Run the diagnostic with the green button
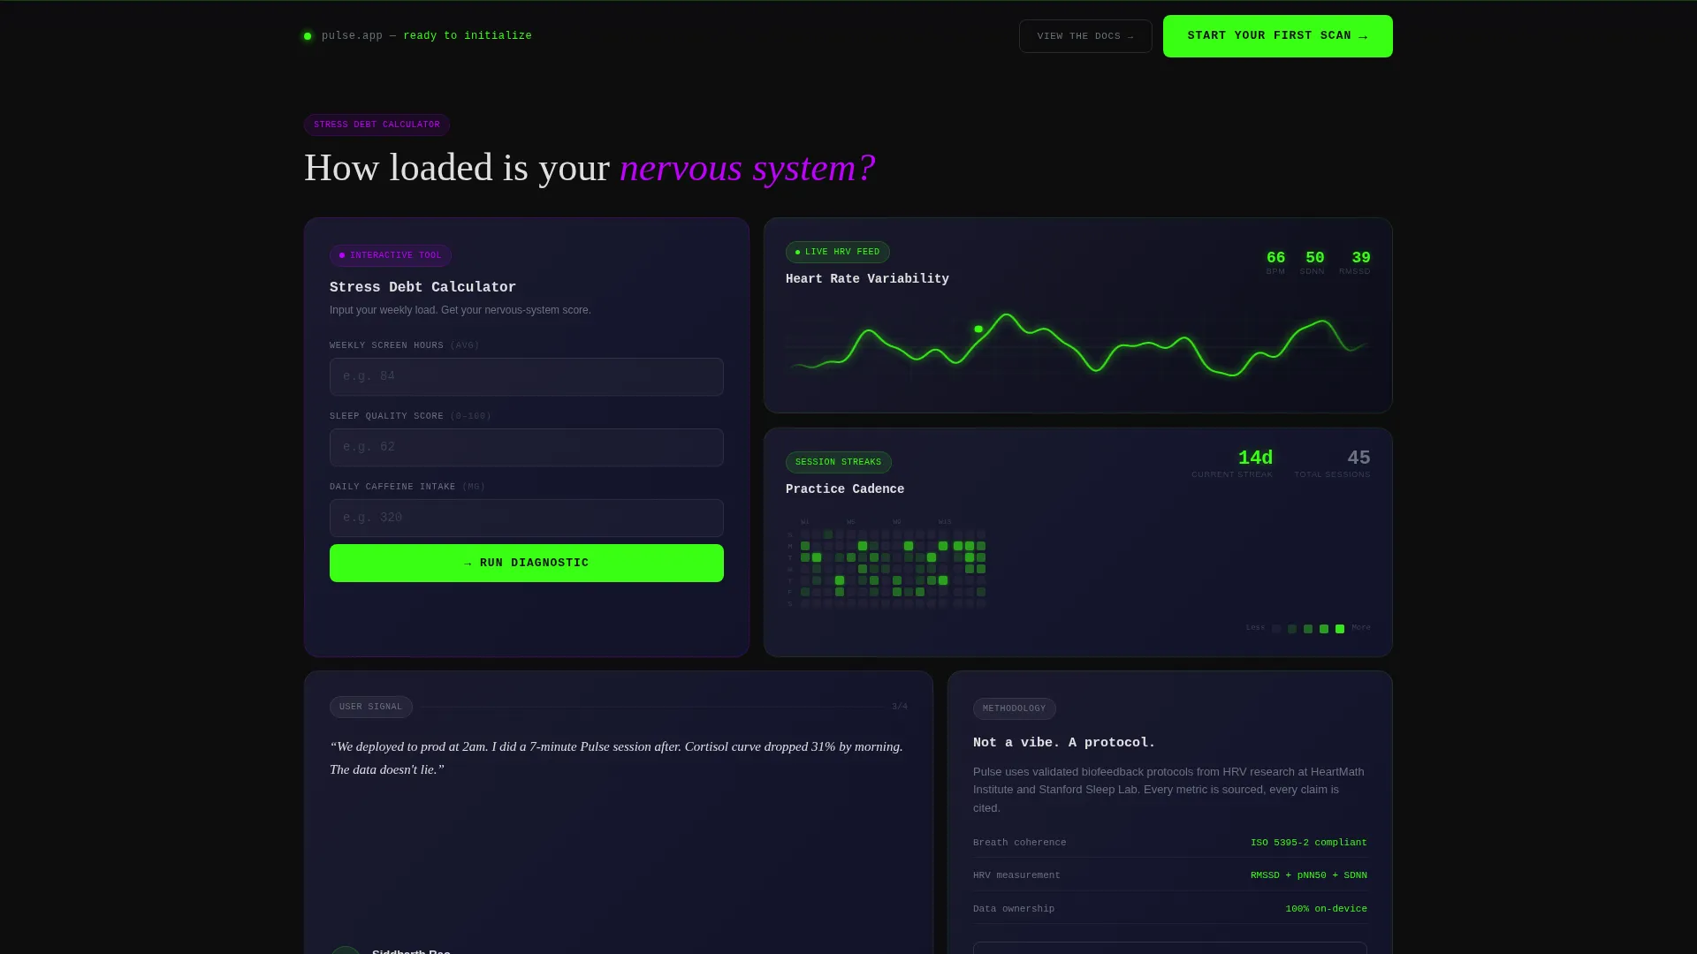The image size is (1697, 954). pos(527,563)
